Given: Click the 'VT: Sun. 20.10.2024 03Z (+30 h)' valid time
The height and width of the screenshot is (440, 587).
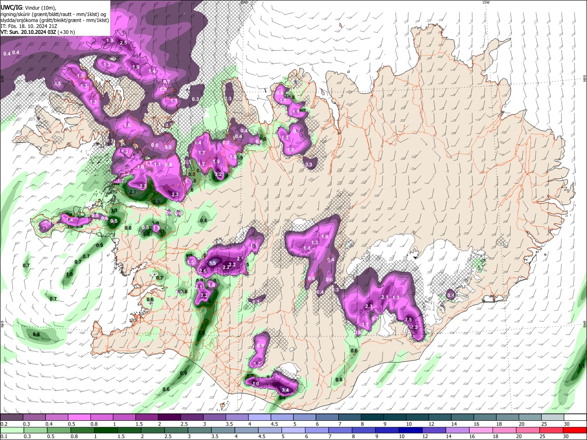Looking at the screenshot, I should coord(38,32).
